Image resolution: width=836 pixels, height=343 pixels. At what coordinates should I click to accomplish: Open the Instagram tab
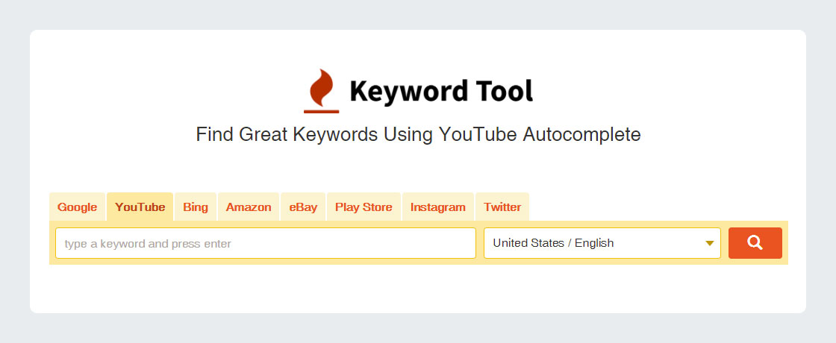[x=437, y=207]
